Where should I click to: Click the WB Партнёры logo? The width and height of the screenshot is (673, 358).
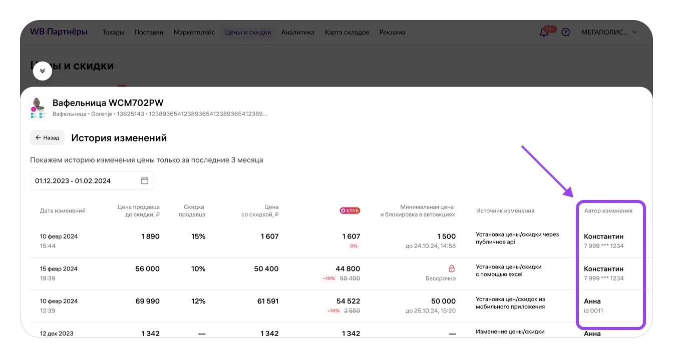pyautogui.click(x=59, y=32)
